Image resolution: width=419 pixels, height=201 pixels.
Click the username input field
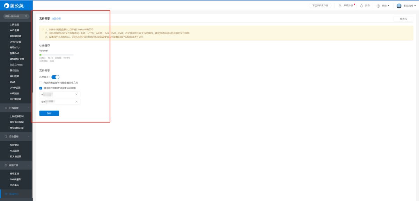pyautogui.click(x=60, y=95)
